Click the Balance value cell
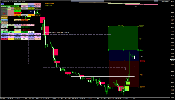175x100 pixels. click(x=11, y=34)
